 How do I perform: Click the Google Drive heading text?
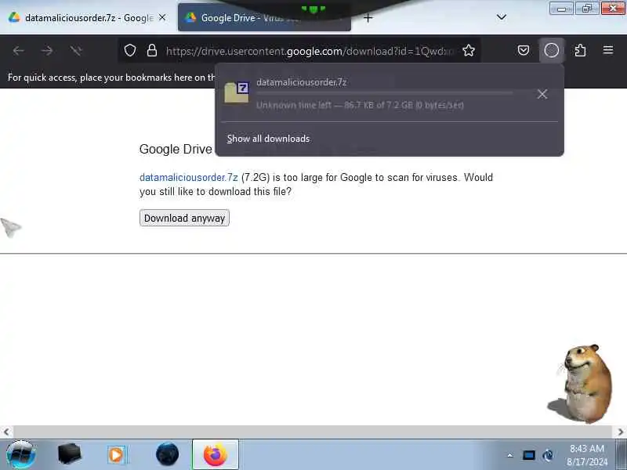176,149
